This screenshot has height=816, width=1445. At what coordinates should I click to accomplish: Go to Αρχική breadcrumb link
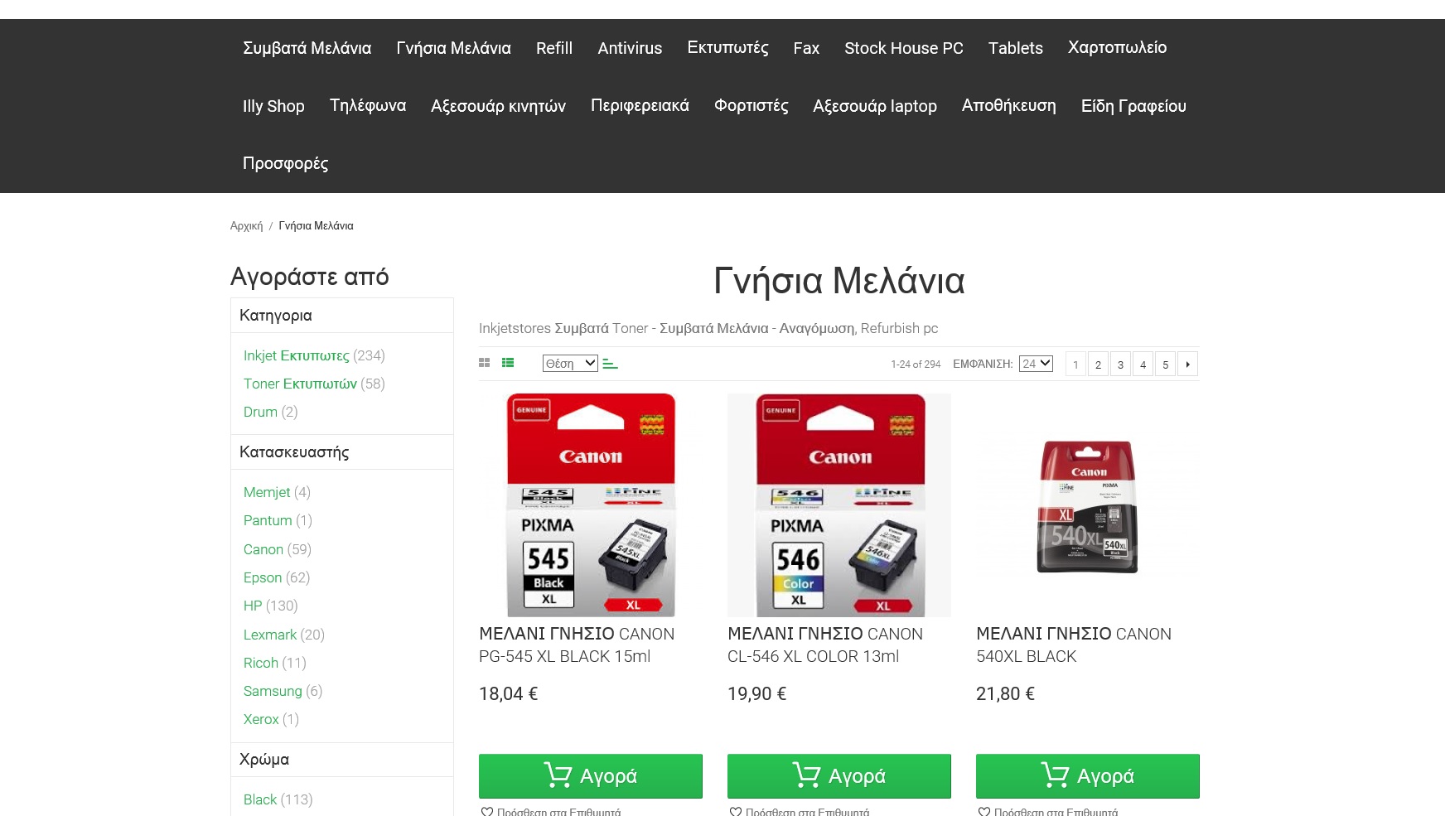click(246, 225)
